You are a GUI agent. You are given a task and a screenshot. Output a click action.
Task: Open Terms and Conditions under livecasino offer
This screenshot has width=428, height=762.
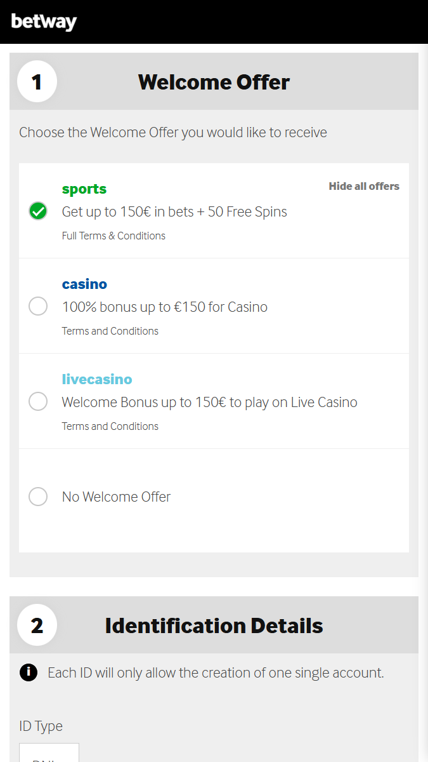point(110,426)
